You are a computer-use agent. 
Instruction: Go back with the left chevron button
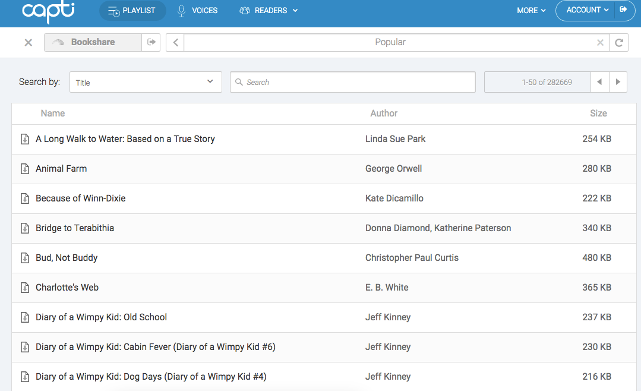point(175,43)
